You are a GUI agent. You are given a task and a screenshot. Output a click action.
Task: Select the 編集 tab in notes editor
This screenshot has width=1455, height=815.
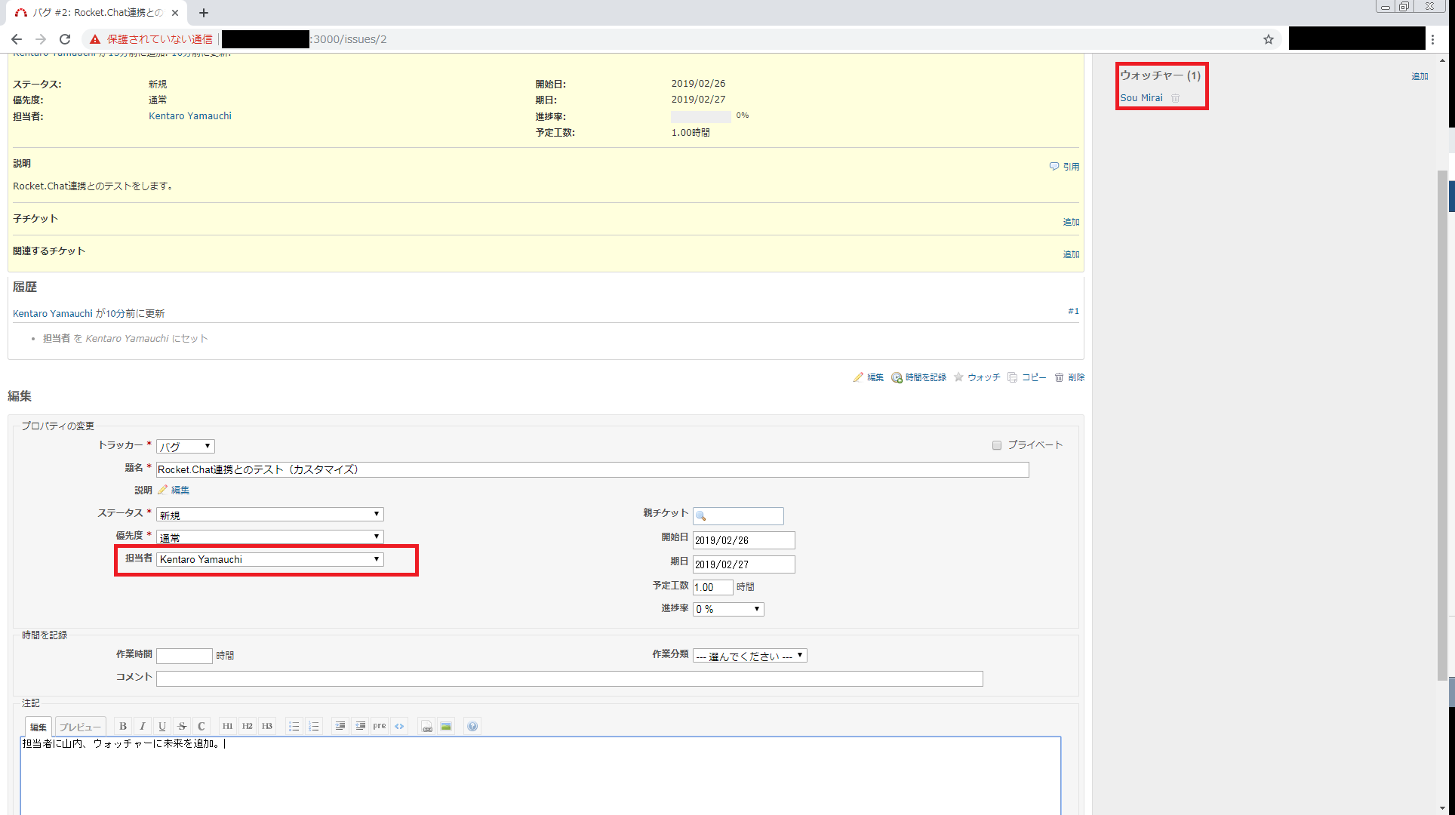(38, 727)
